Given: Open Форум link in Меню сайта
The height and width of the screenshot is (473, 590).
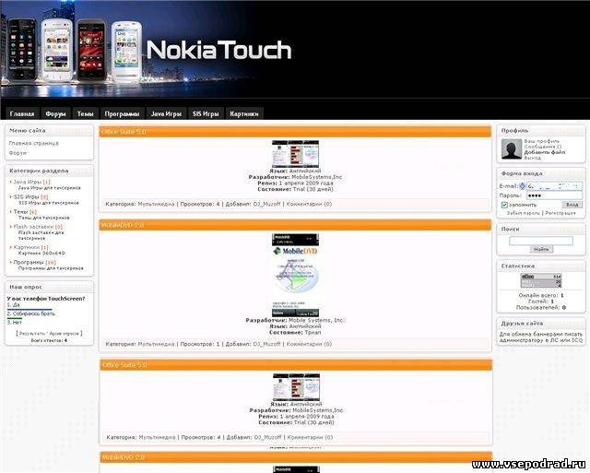Looking at the screenshot, I should [18, 153].
